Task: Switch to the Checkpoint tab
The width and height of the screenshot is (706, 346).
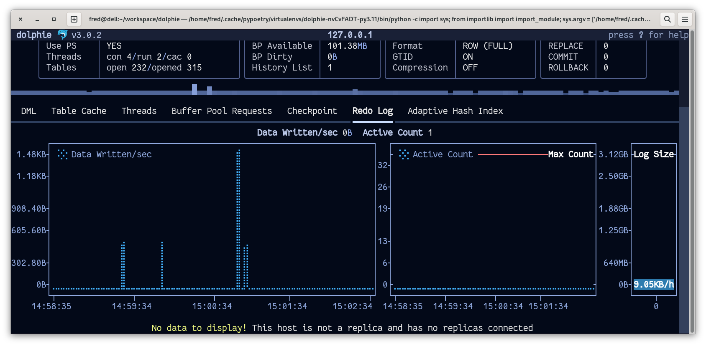Action: (x=312, y=111)
